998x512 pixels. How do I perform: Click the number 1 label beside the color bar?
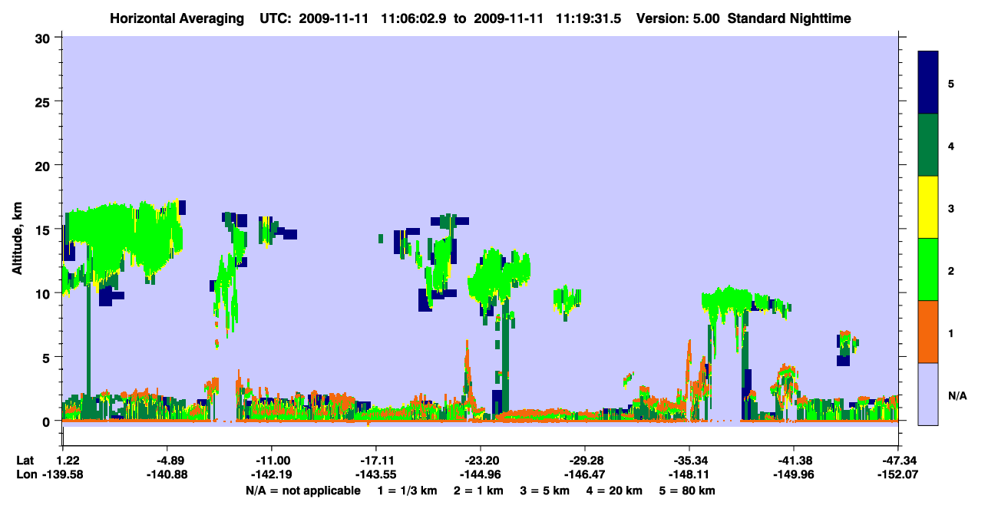click(951, 333)
